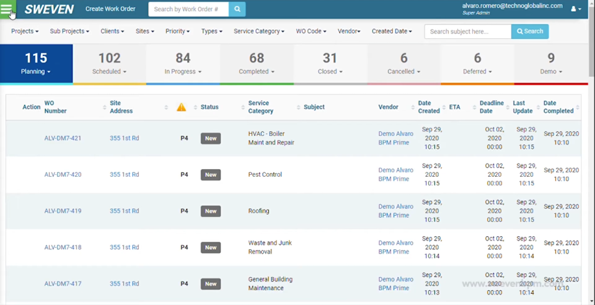
Task: Select General Building Maintenance cell
Action: coord(270,284)
